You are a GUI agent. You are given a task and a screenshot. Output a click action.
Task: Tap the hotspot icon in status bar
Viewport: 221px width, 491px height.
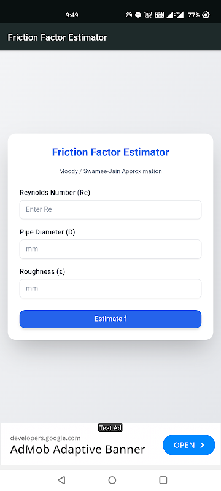[x=129, y=15]
